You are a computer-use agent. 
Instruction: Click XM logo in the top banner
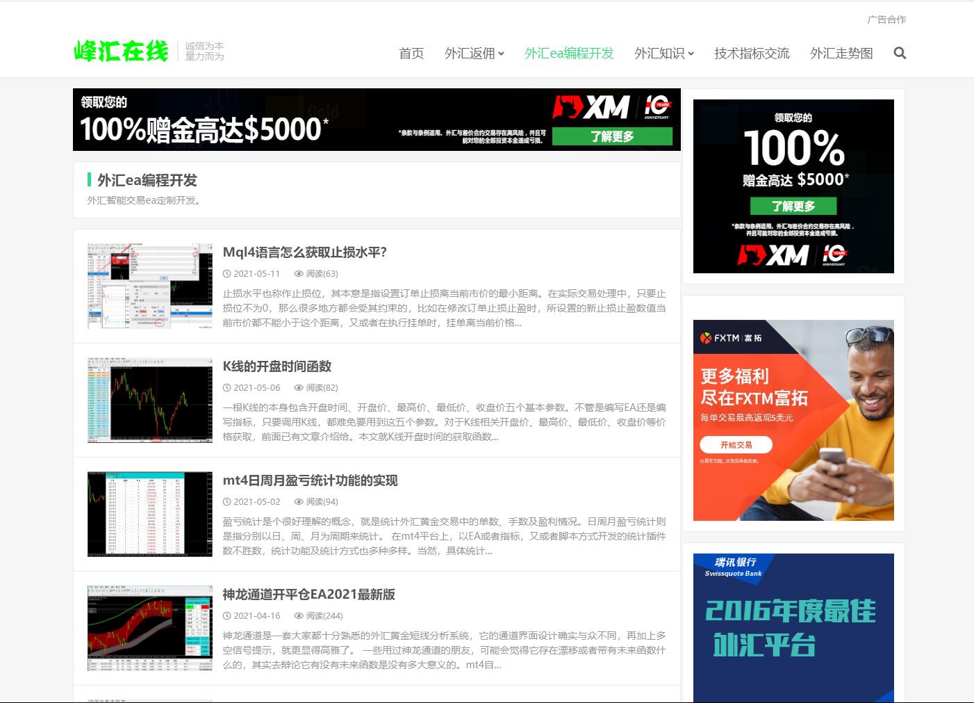coord(591,108)
